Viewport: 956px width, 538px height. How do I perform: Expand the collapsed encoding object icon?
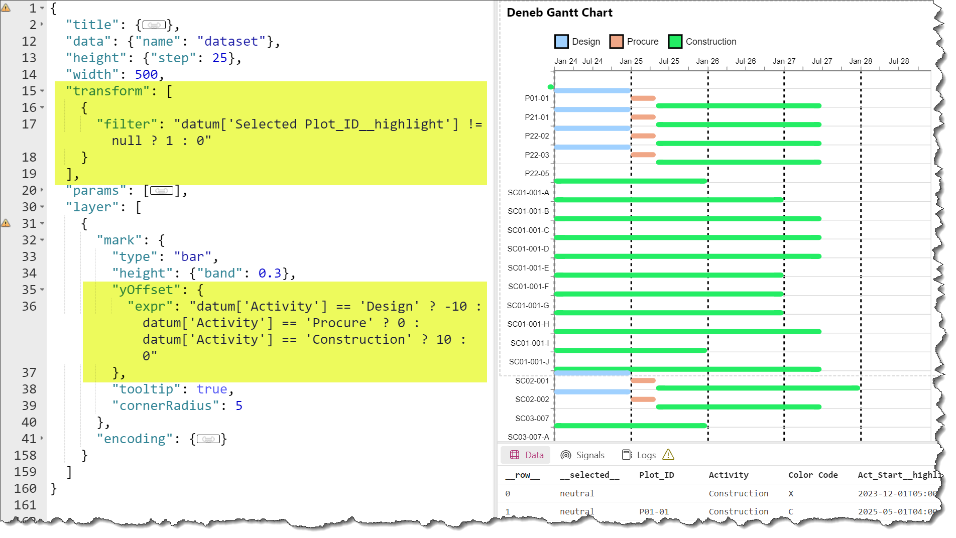coord(208,439)
